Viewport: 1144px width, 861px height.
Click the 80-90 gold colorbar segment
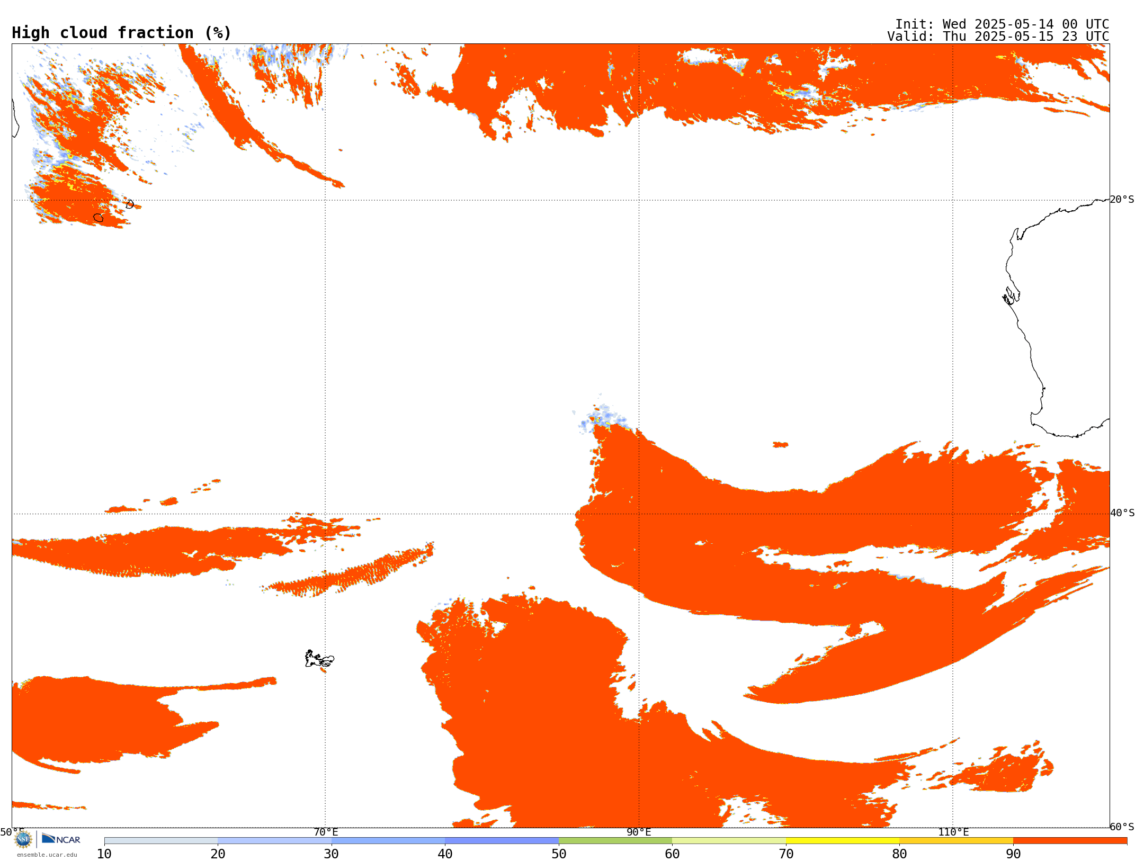[956, 841]
